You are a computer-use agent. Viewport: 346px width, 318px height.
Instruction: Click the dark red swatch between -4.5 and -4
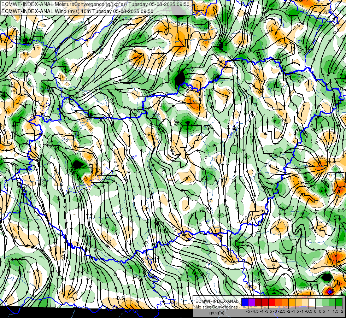point(258,302)
